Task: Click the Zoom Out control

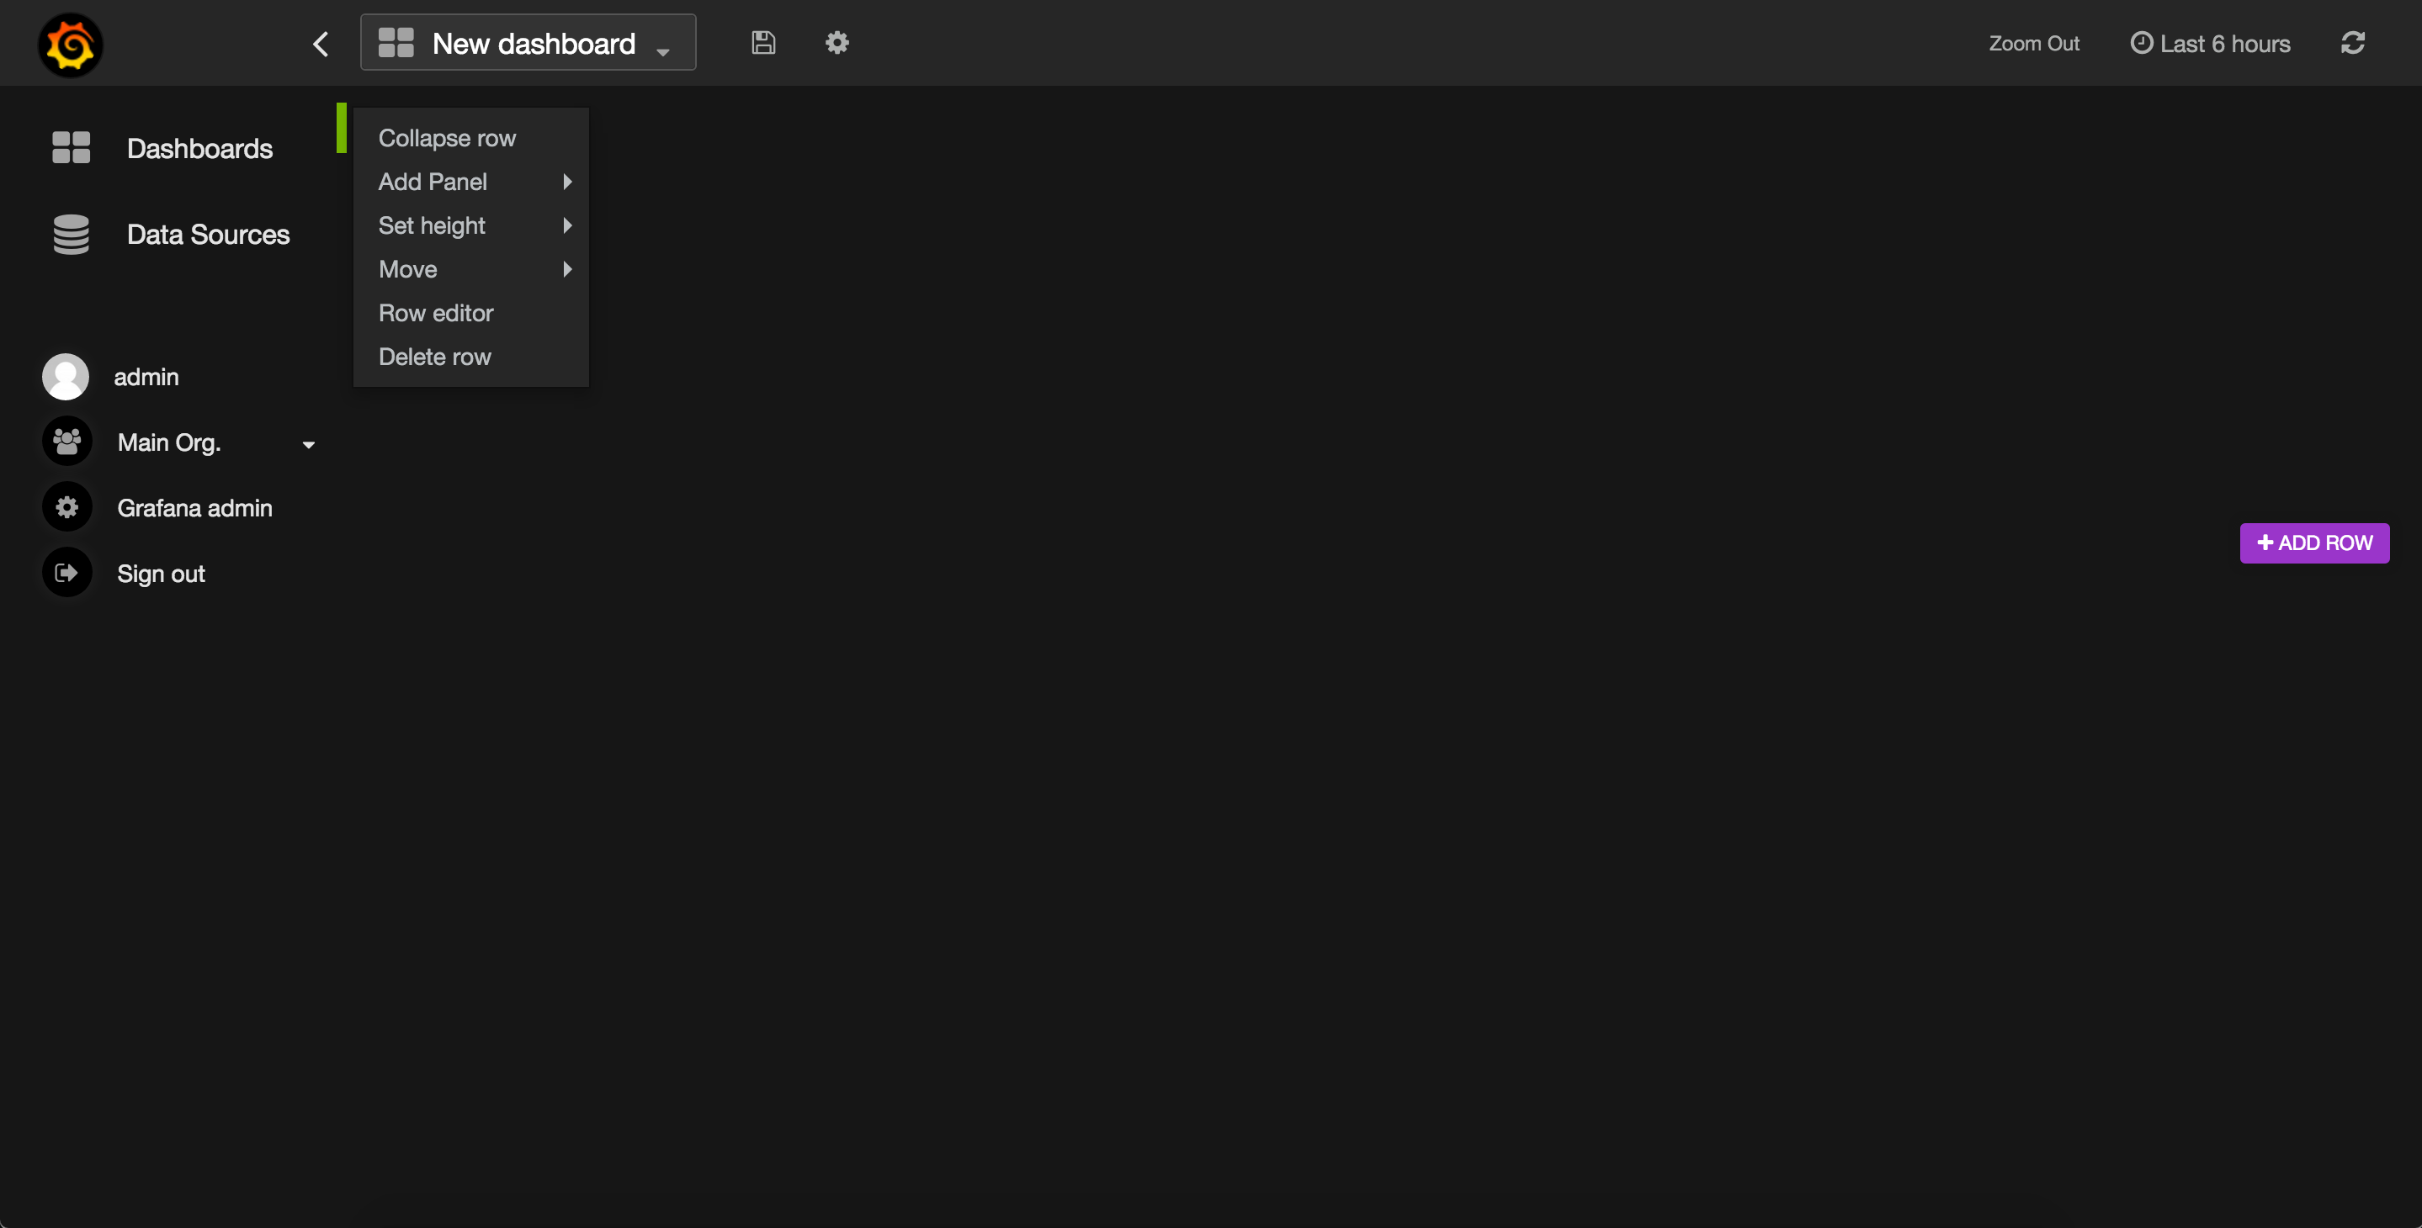Action: pos(2035,42)
